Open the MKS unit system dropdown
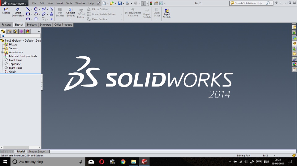 274,156
